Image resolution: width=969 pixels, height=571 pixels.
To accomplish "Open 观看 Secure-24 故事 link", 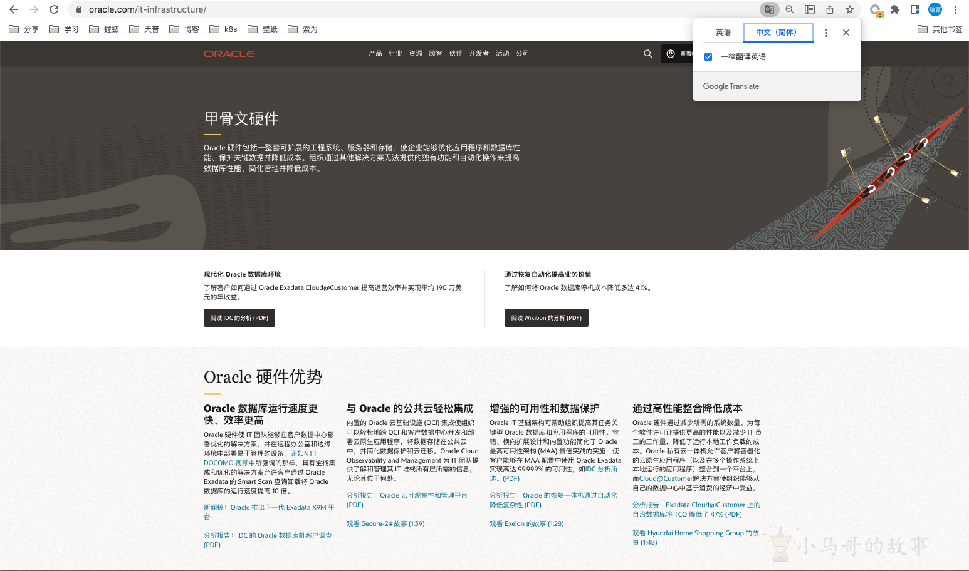I will [x=385, y=524].
